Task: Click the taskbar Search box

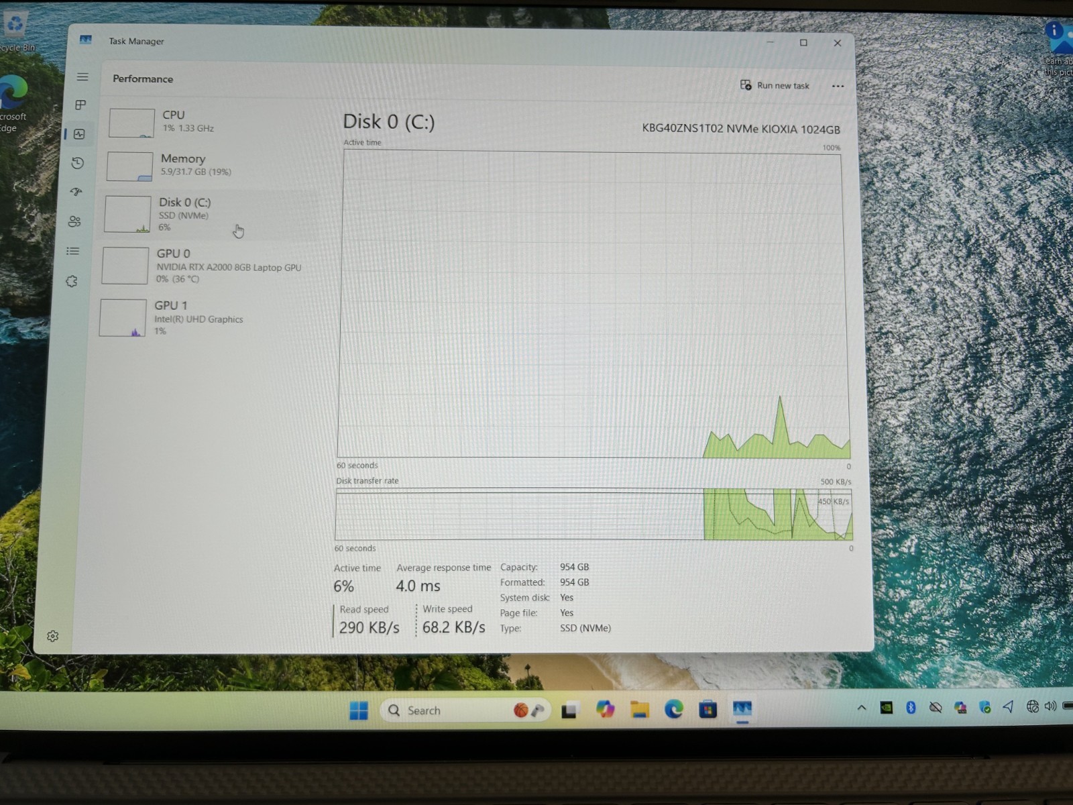Action: click(x=465, y=710)
